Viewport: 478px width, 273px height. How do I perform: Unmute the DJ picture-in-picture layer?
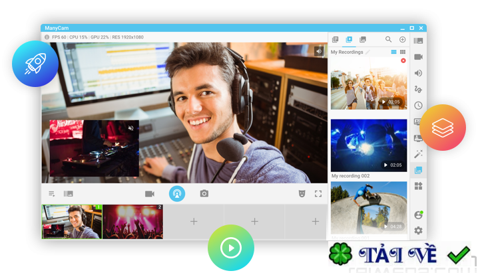131,128
